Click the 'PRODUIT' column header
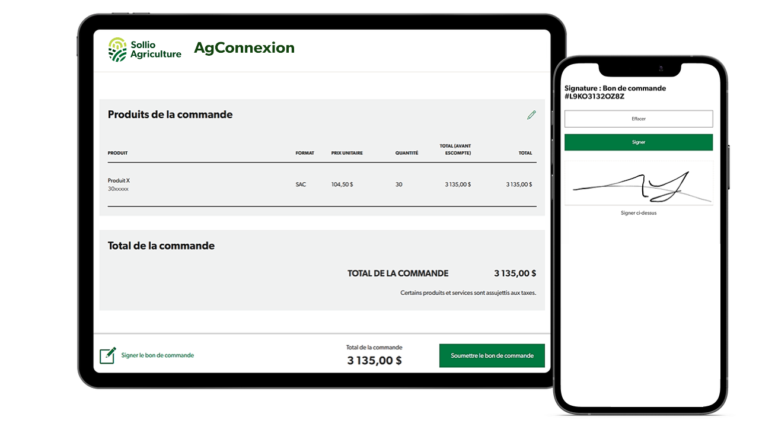The image size is (759, 439). point(117,153)
